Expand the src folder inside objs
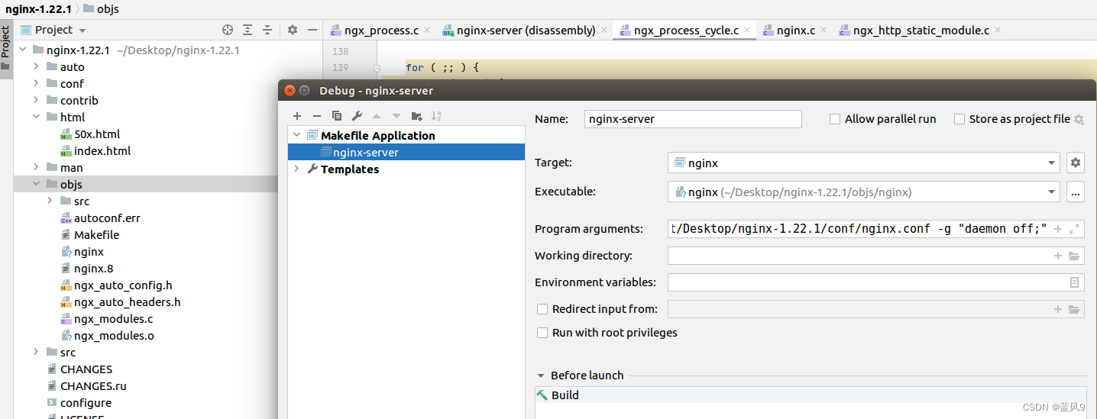 coord(50,201)
